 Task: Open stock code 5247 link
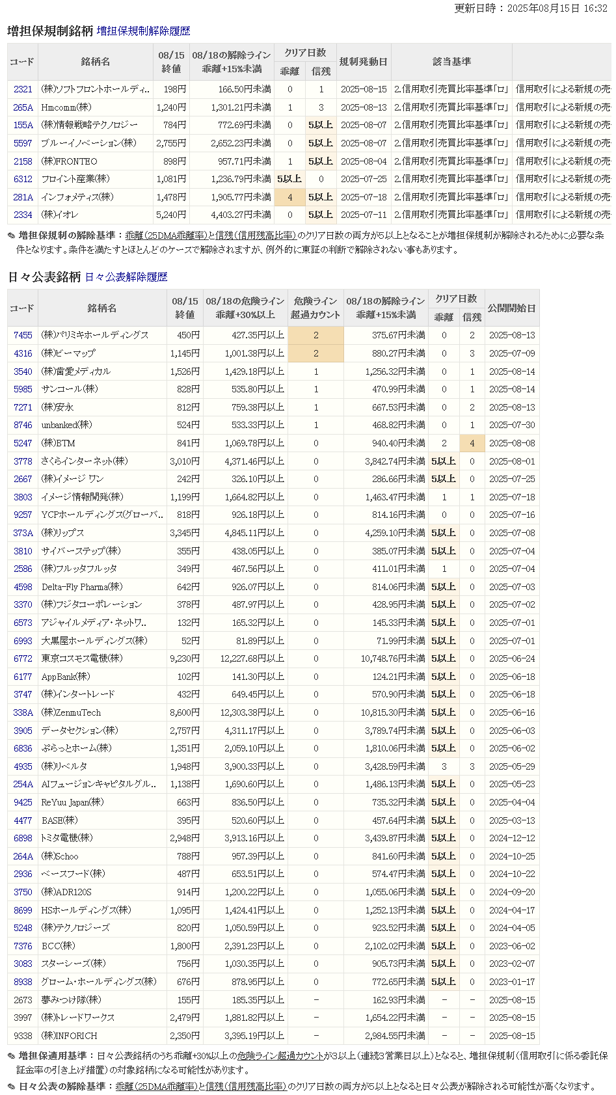tap(23, 443)
